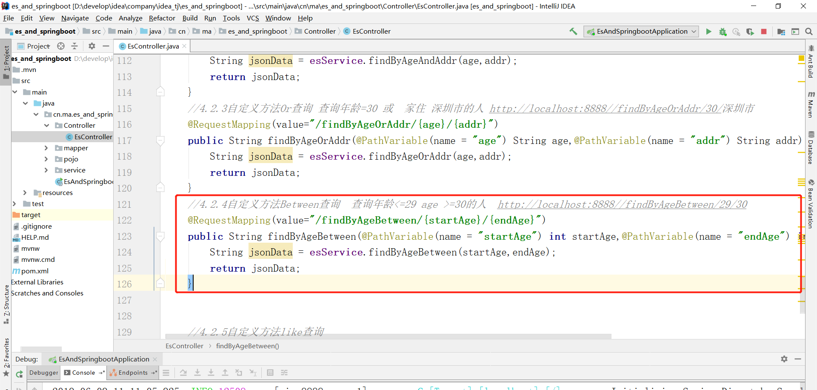Screen dimensions: 817x390
Task: Click the editor horizontal scrollbar
Action: (x=388, y=336)
